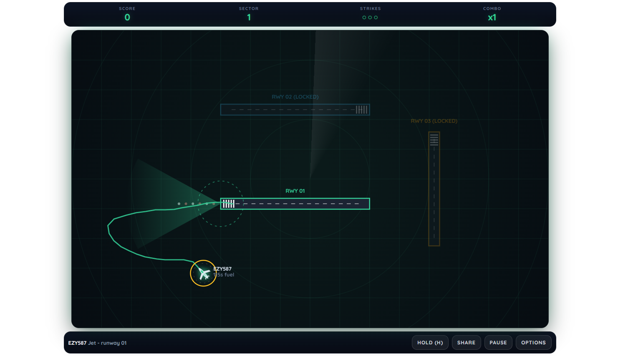Click the HOLD (H) button
This screenshot has height=356, width=623.
(430, 343)
